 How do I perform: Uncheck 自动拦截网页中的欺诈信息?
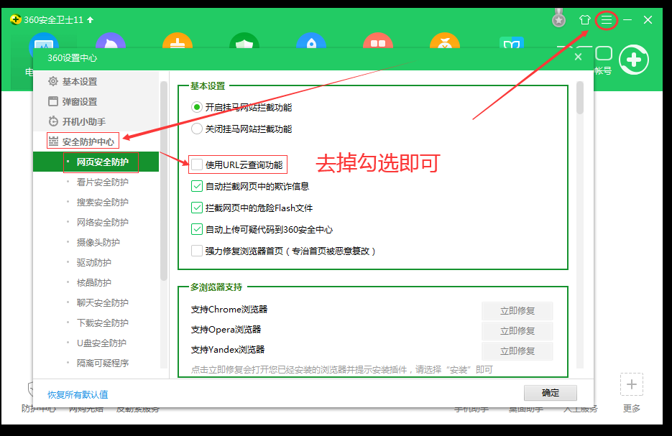(x=197, y=186)
